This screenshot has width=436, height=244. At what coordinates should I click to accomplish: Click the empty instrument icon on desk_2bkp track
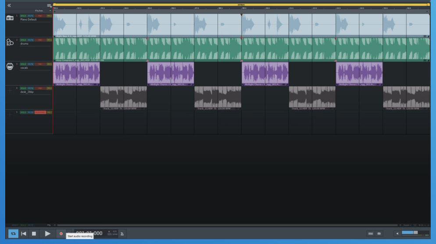[x=10, y=91]
